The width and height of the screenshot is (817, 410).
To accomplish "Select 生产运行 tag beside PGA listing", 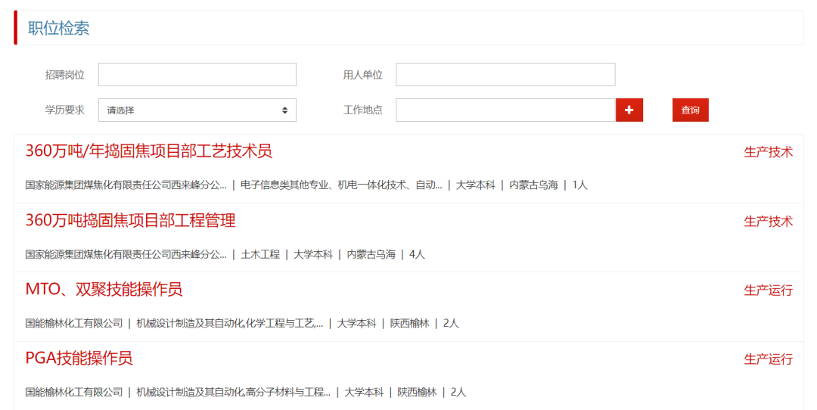I will [x=768, y=359].
